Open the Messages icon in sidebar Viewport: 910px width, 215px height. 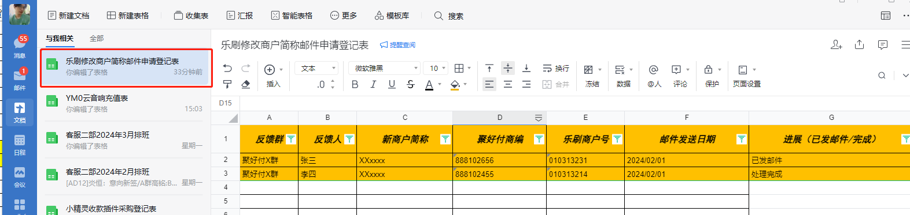pos(20,47)
